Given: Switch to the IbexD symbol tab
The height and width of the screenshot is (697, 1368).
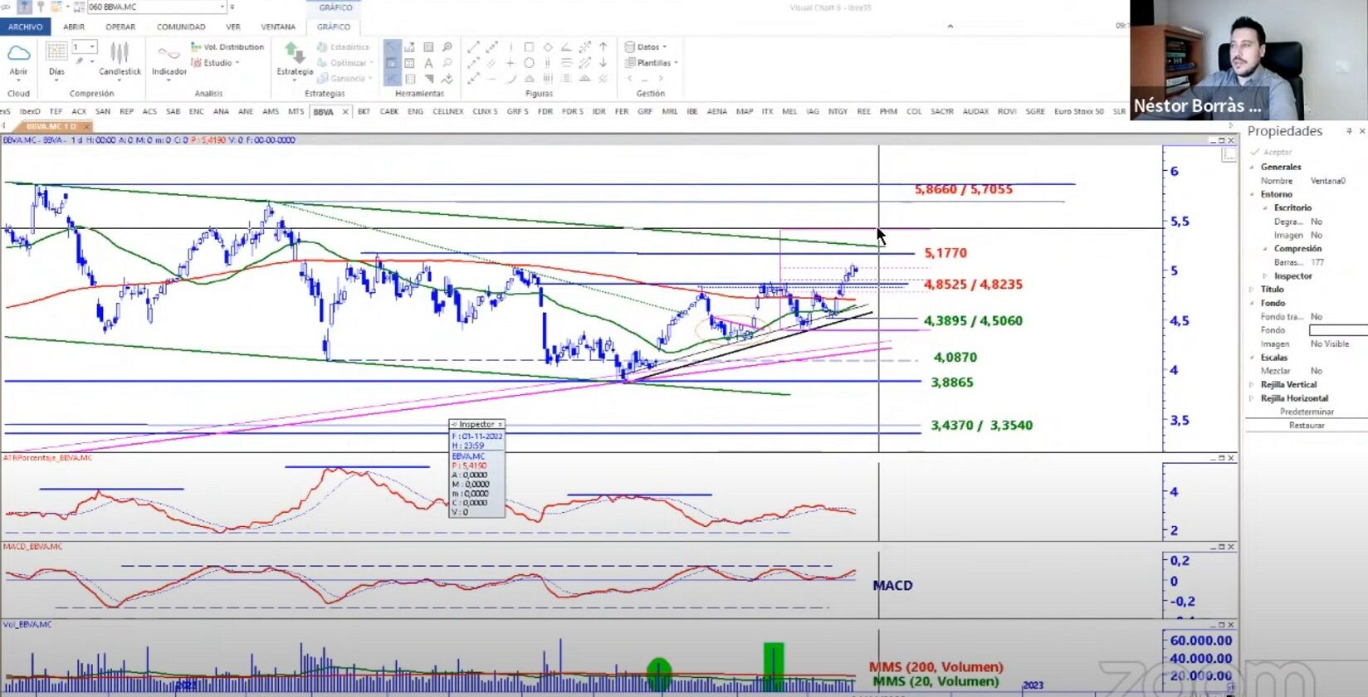Looking at the screenshot, I should (x=30, y=111).
